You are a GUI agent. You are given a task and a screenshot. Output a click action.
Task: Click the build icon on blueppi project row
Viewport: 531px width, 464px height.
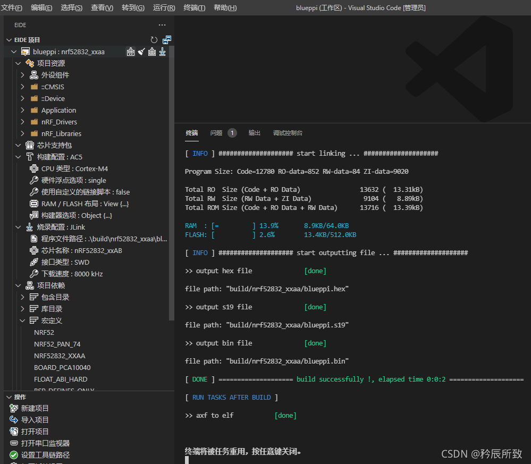click(131, 52)
